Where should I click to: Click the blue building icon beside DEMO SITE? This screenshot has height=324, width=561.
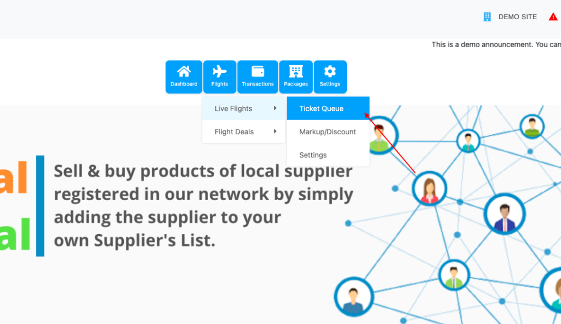pyautogui.click(x=487, y=17)
